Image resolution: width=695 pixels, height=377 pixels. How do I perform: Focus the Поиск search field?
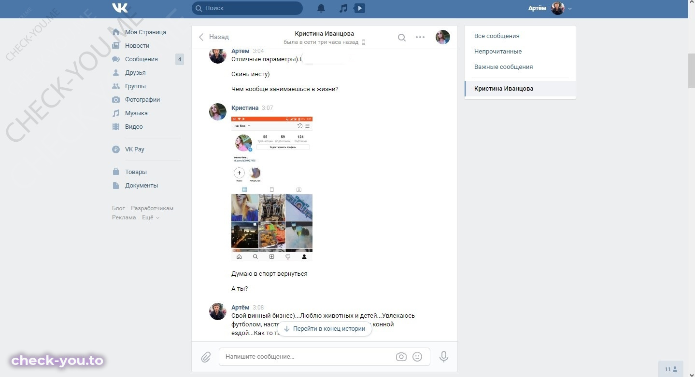pos(247,8)
